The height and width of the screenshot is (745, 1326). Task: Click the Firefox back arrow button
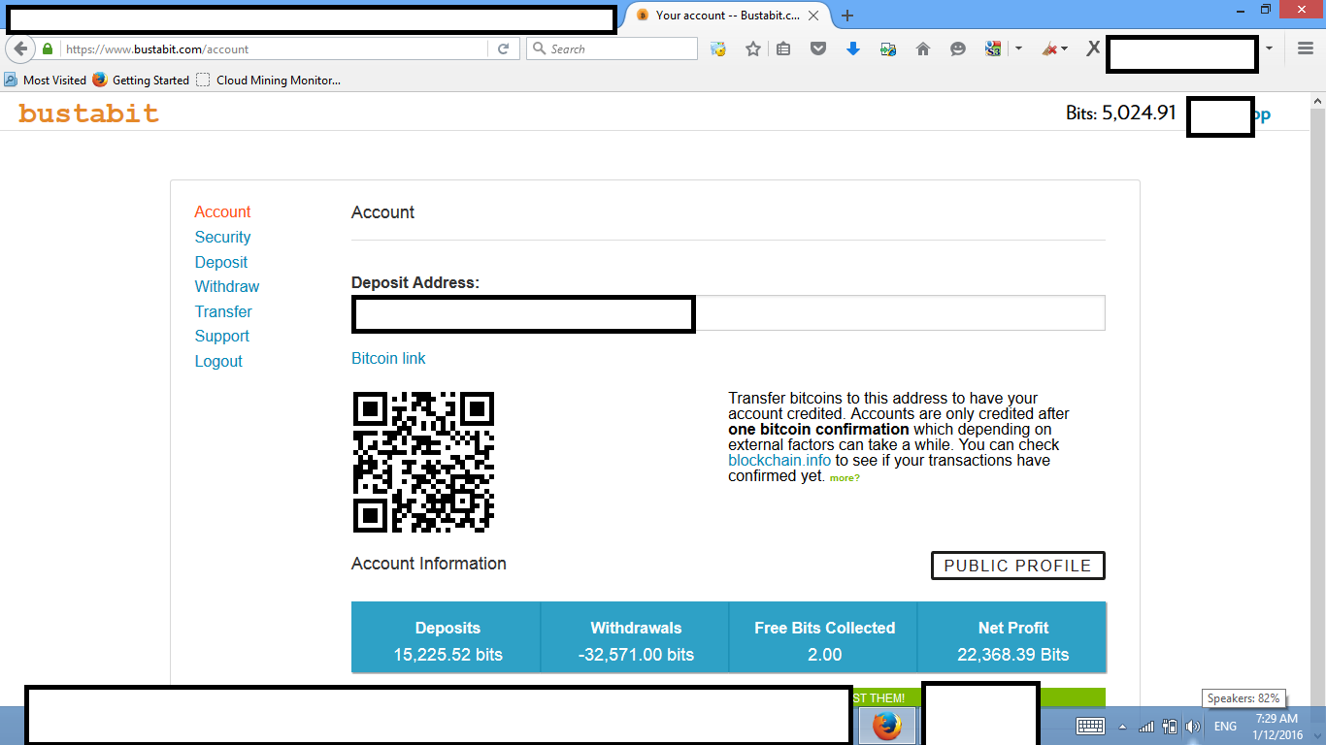pyautogui.click(x=20, y=49)
